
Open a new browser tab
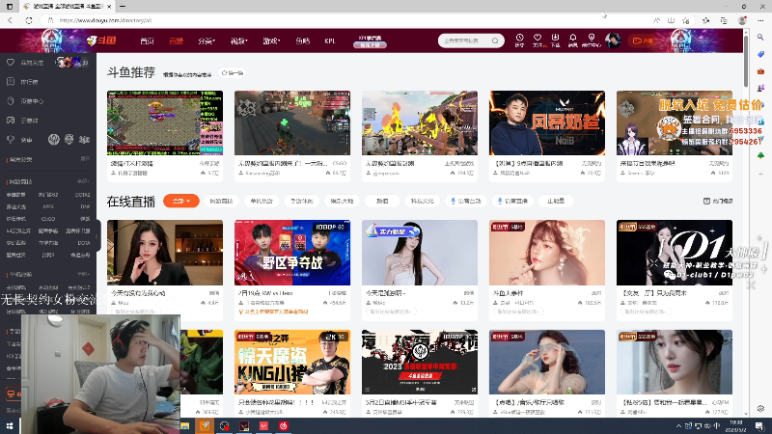click(x=123, y=7)
